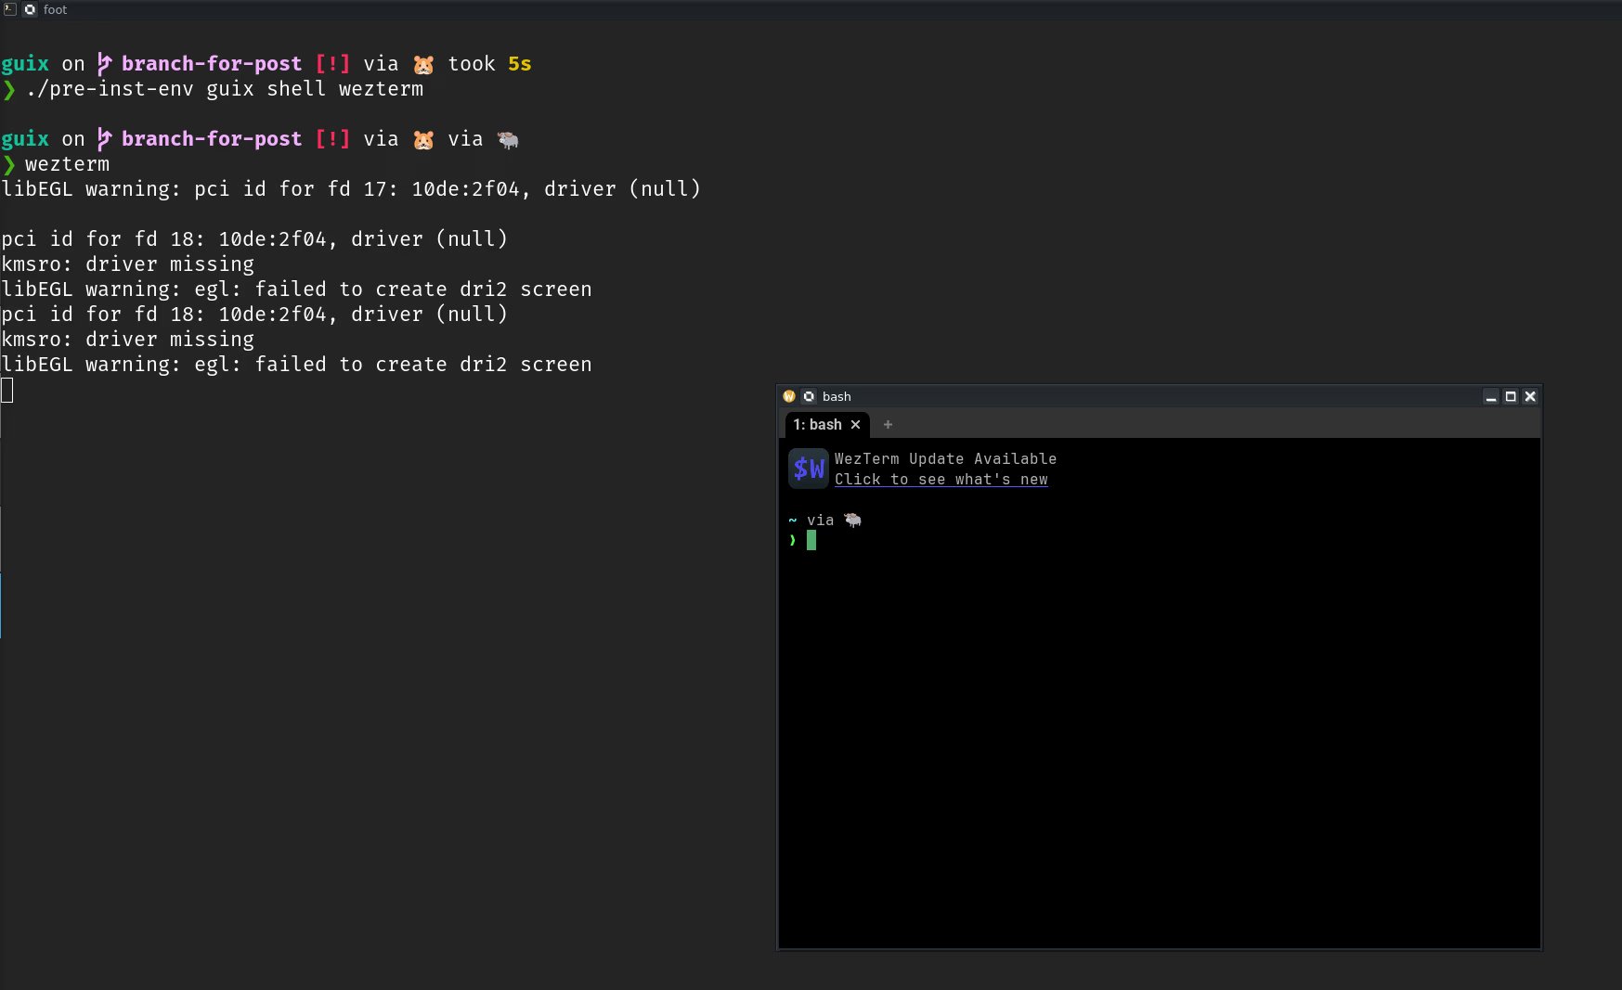Click the ox emoji in the WezTerm prompt
Viewport: 1622px width, 990px height.
pos(852,521)
